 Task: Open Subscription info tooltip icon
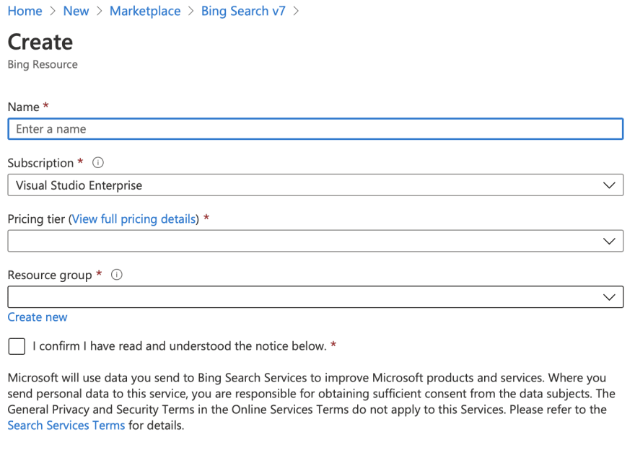(x=98, y=163)
